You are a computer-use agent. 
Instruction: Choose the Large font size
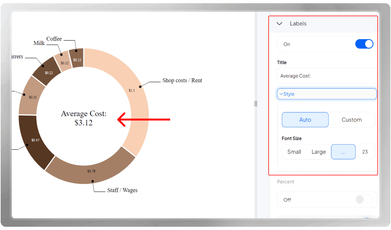pos(319,152)
